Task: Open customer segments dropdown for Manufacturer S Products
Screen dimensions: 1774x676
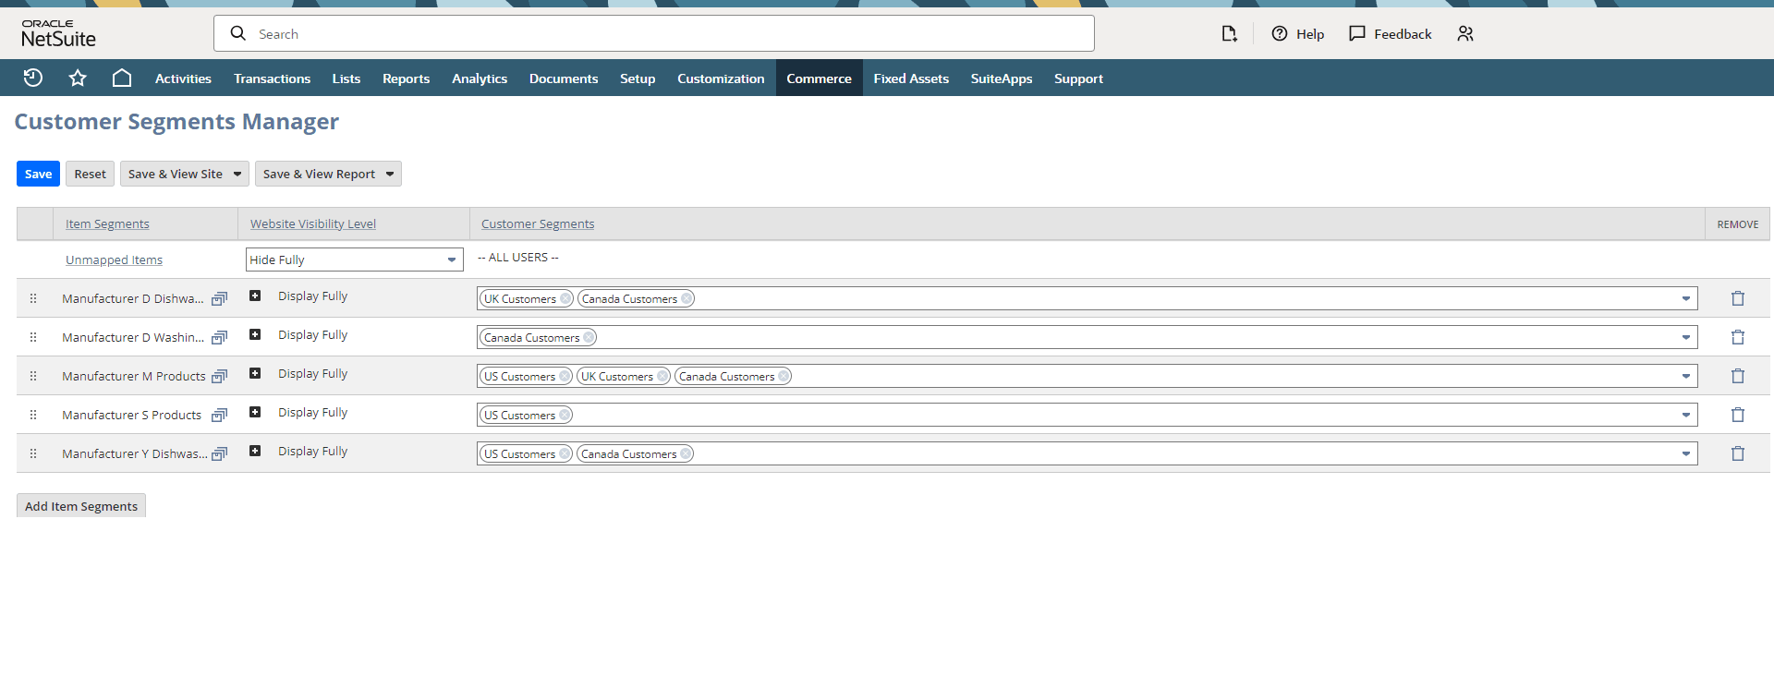Action: click(x=1685, y=415)
